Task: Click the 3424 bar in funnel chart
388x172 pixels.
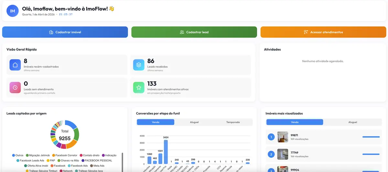Action: tap(166, 152)
